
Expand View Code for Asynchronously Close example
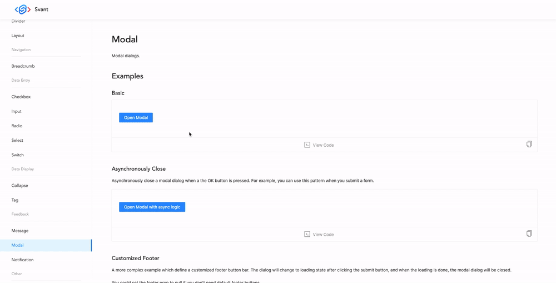[x=323, y=235]
